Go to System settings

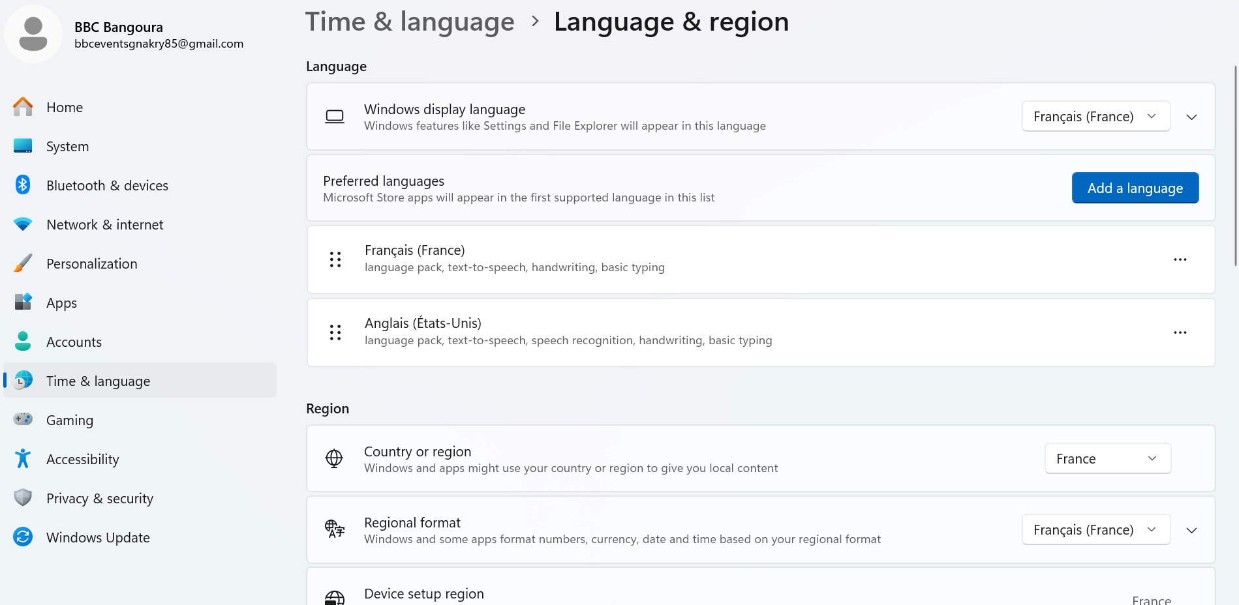coord(140,146)
